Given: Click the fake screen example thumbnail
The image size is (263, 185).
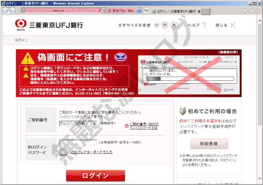Looking at the screenshot, I should tap(189, 75).
